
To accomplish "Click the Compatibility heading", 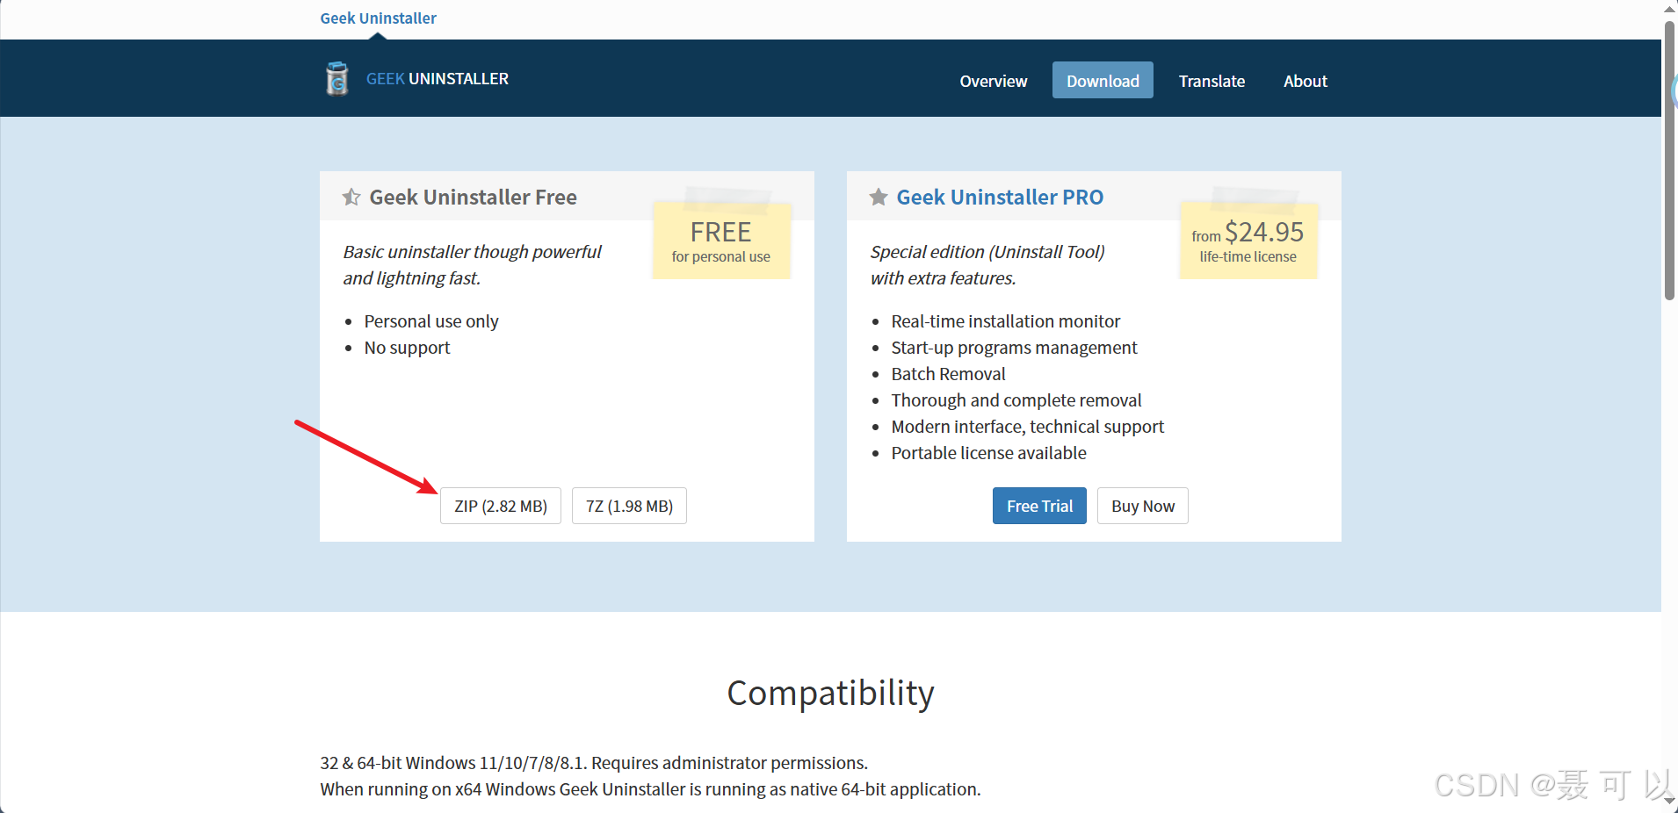I will pos(830,693).
